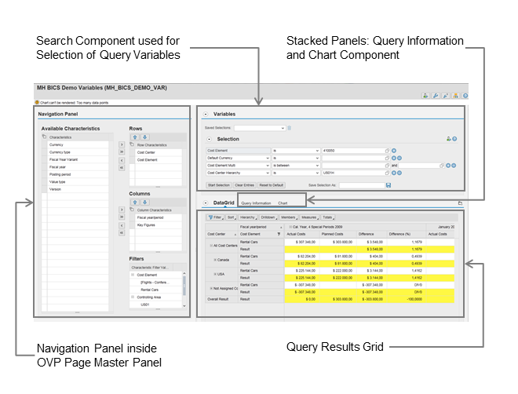Screen dimensions: 518x394
Task: Click the Planned Costs column header
Action: point(338,234)
